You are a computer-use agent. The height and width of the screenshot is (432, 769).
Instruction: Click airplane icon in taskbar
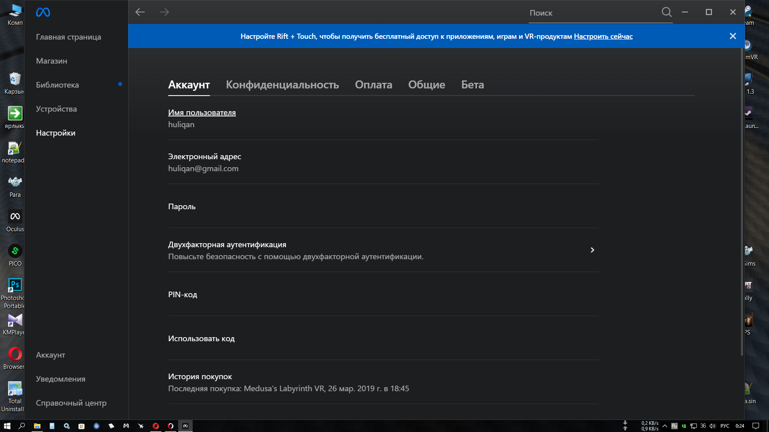(x=141, y=426)
